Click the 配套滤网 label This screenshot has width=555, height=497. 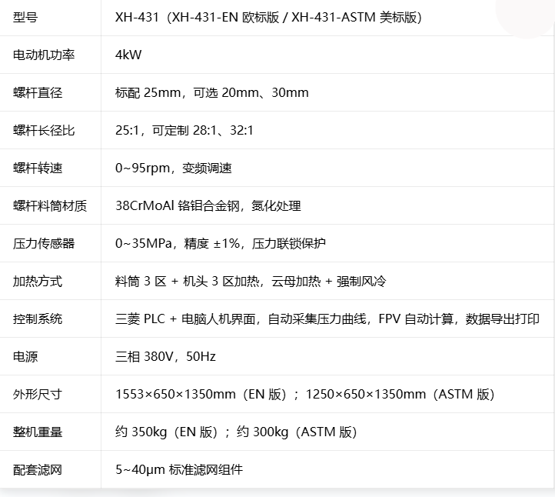(x=38, y=470)
